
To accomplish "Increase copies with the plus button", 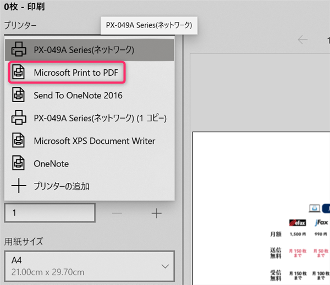I will click(x=157, y=214).
